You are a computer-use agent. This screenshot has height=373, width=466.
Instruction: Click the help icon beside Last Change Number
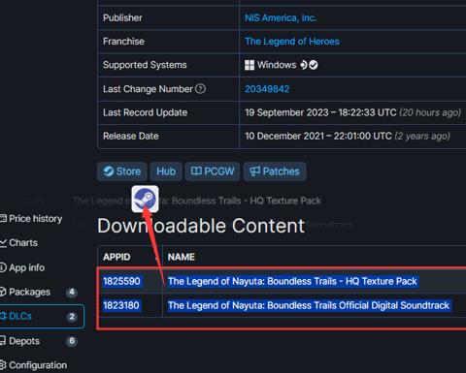(200, 88)
